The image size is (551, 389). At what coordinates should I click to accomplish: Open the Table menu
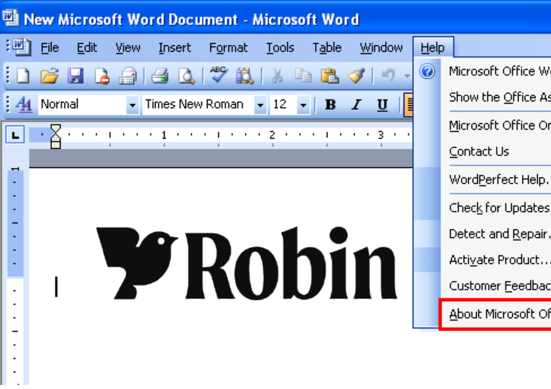327,48
